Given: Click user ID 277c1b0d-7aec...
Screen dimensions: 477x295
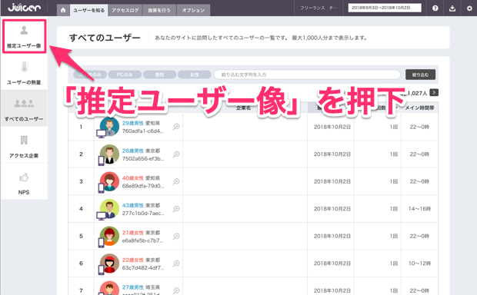Looking at the screenshot, I should [143, 214].
